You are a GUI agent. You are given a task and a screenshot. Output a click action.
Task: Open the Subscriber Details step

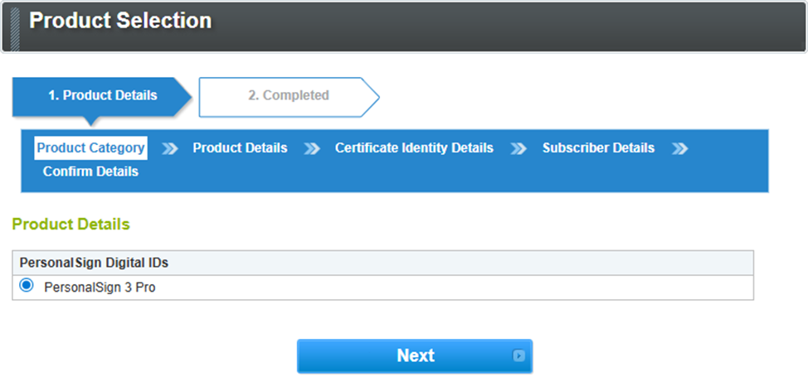[x=598, y=148]
